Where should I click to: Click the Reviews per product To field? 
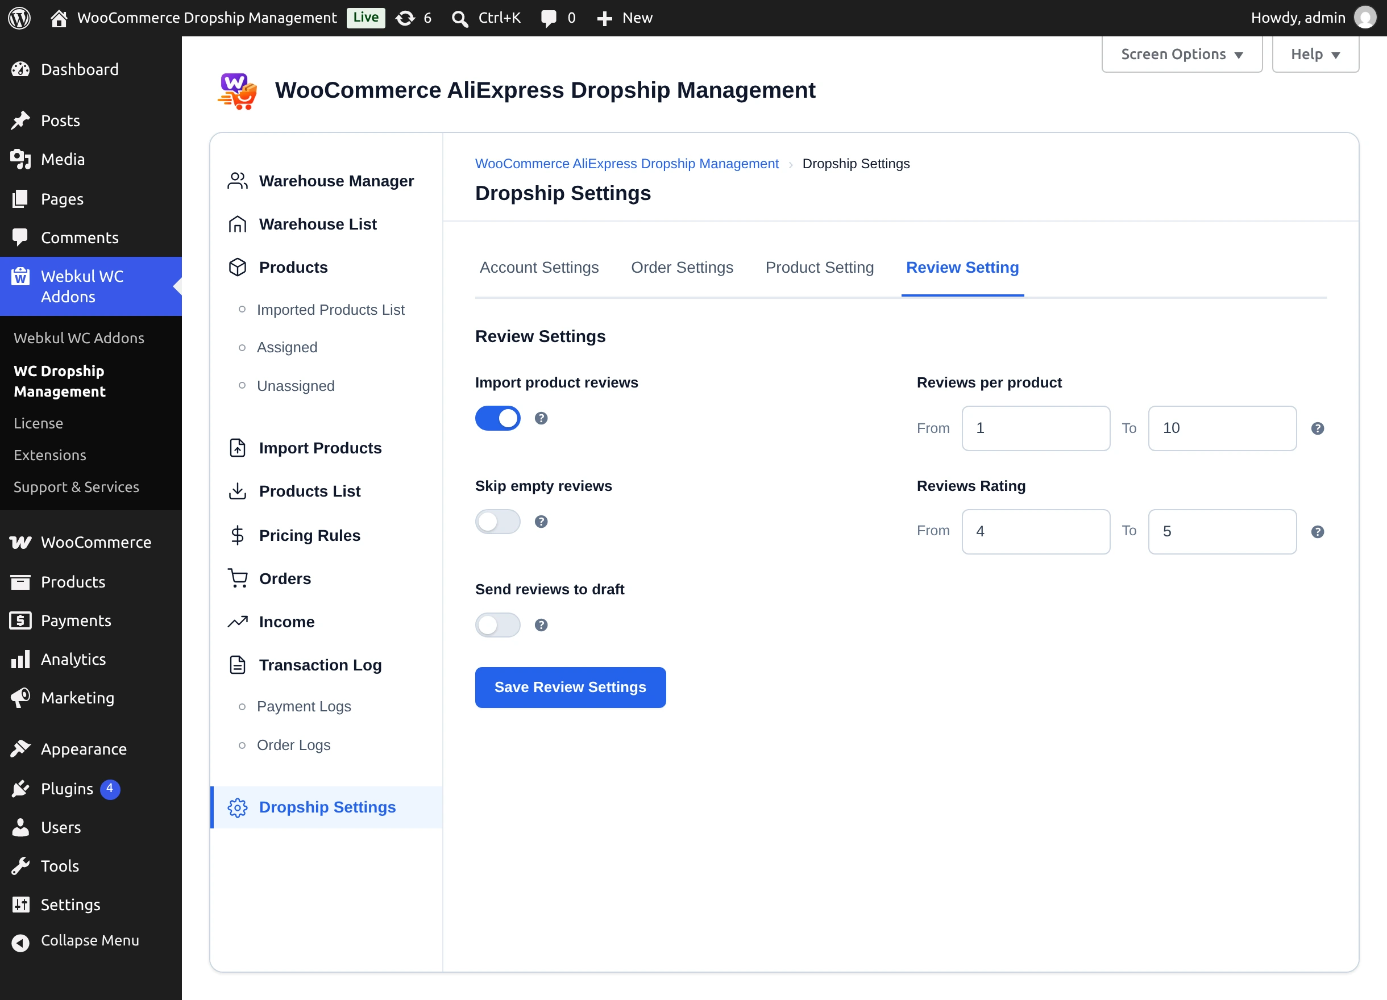click(1222, 428)
